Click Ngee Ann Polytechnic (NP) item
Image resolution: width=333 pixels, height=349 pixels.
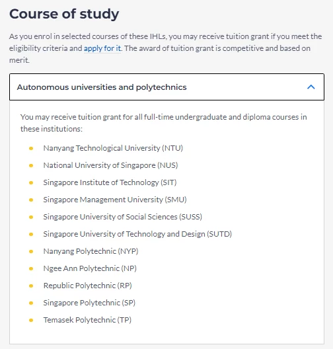(x=90, y=268)
